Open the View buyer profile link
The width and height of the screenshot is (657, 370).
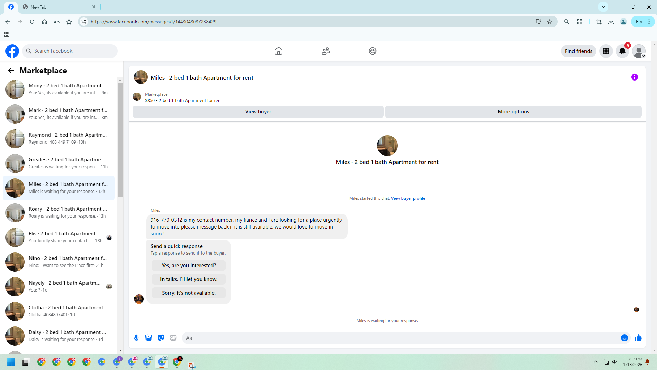click(x=408, y=198)
